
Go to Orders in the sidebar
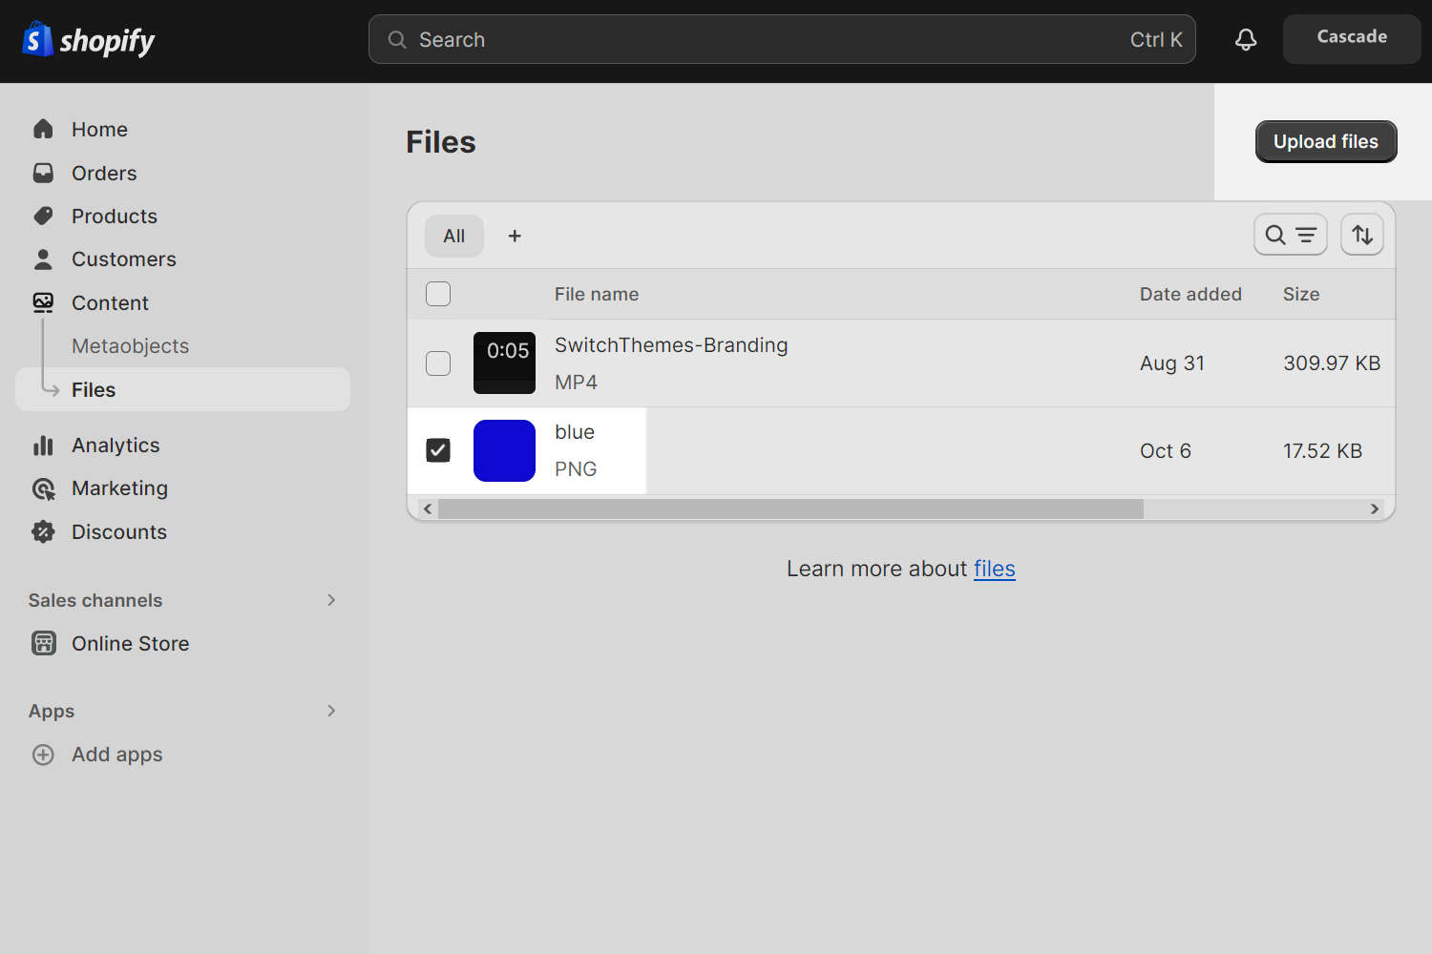pyautogui.click(x=104, y=173)
